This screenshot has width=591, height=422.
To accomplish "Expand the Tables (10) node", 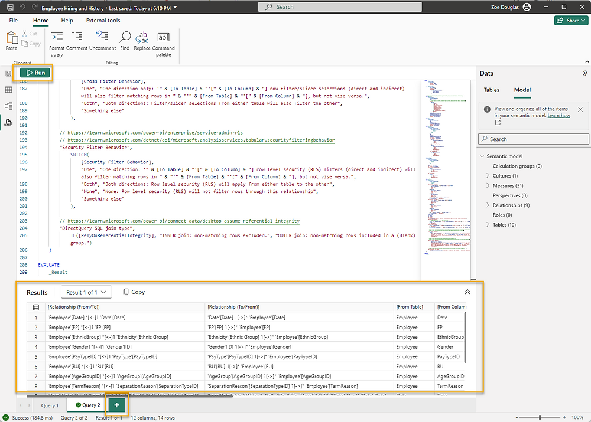I will (488, 225).
